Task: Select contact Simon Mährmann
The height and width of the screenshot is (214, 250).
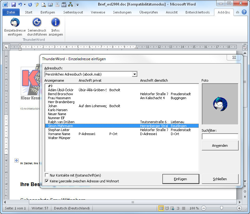Action: [122, 126]
